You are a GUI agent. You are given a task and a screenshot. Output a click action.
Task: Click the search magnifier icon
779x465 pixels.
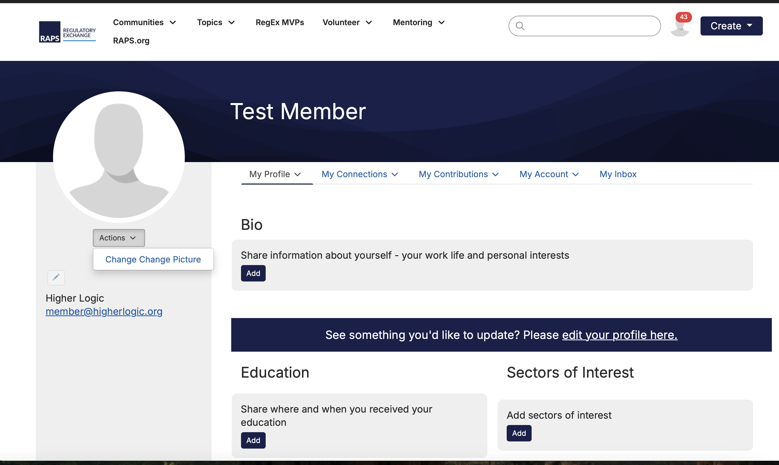pos(520,26)
